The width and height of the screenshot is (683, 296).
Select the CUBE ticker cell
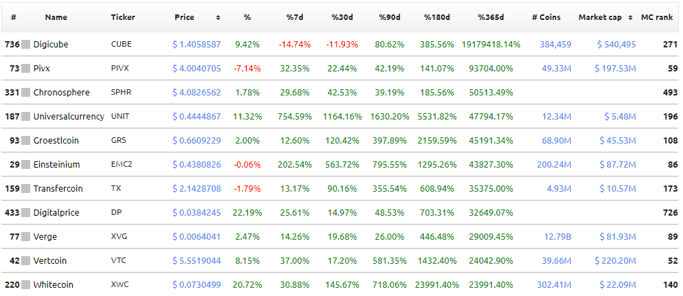pyautogui.click(x=121, y=45)
